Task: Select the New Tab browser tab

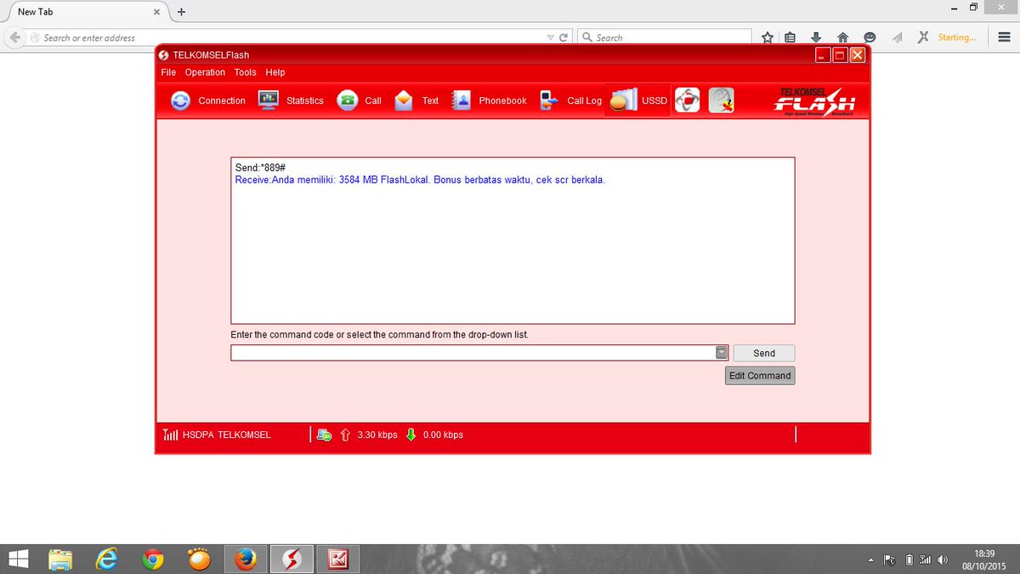Action: [84, 12]
